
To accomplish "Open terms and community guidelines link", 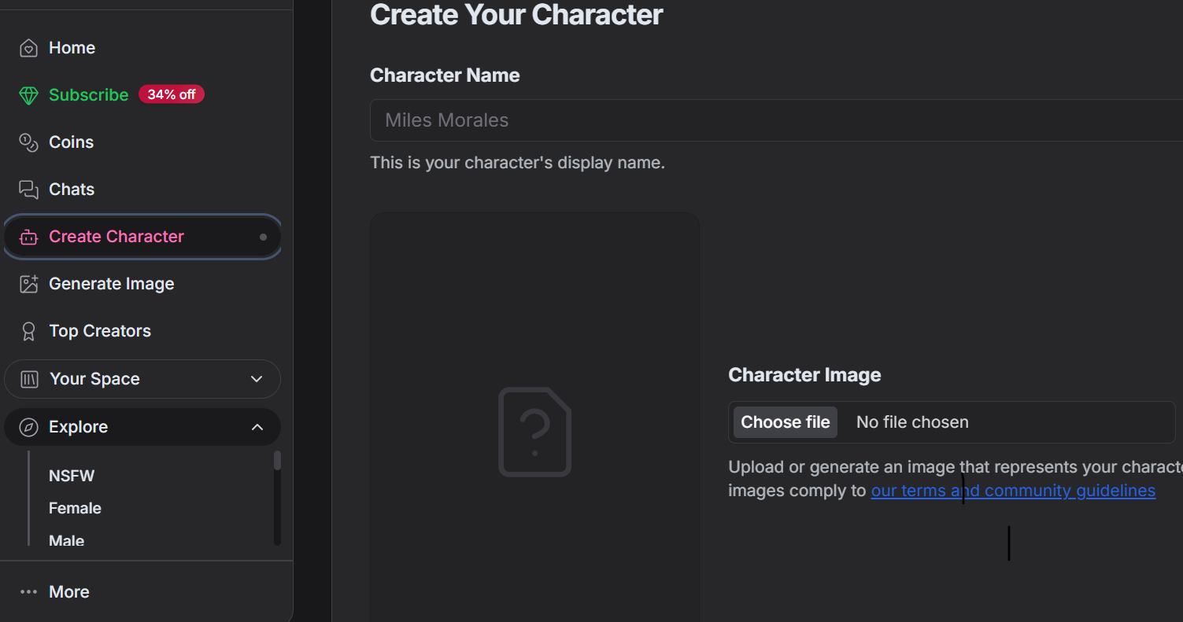I will coord(1013,491).
